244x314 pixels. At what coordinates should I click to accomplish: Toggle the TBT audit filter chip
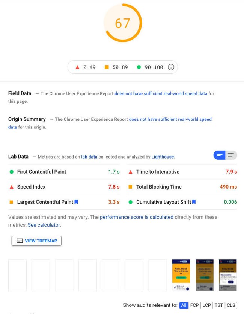click(219, 305)
